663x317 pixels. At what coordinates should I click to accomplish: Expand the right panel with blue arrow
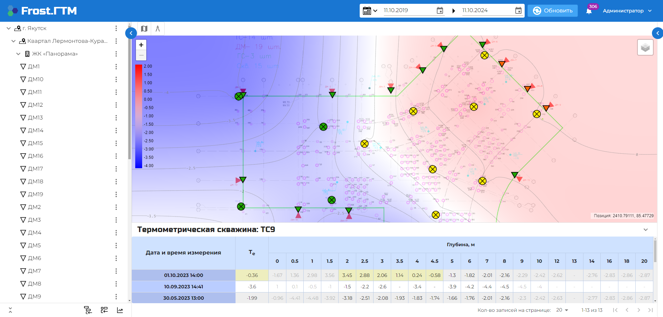(x=657, y=33)
